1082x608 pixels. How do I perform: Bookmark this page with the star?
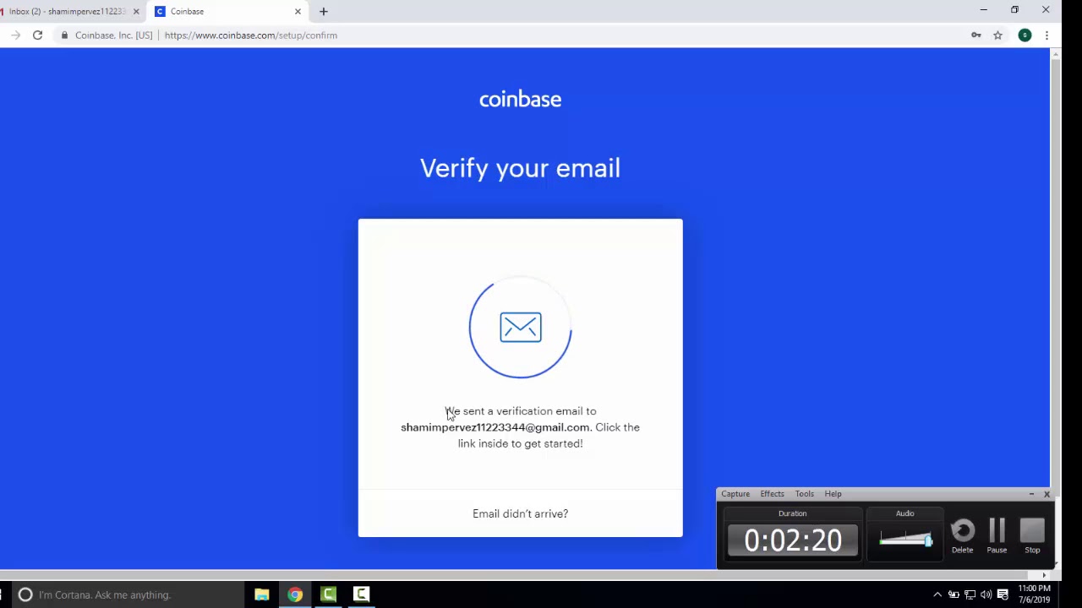click(x=998, y=35)
